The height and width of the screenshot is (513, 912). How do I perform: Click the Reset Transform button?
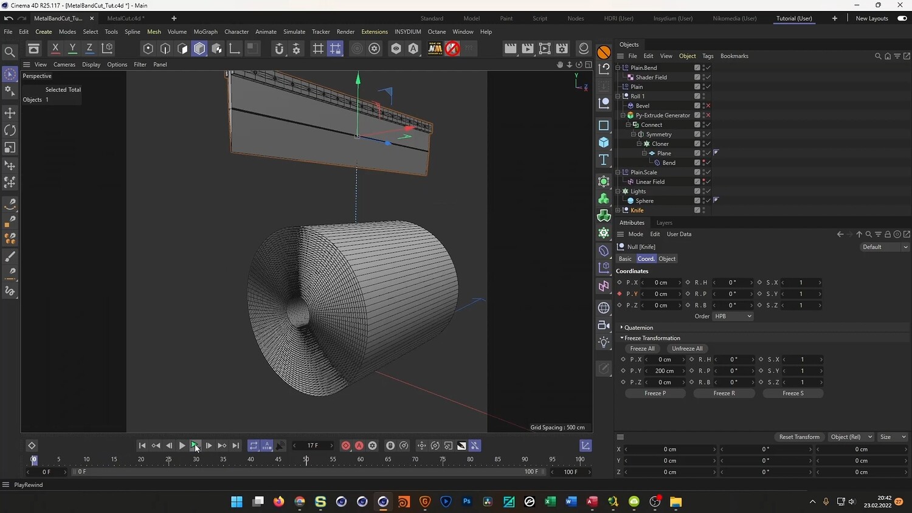click(x=799, y=437)
